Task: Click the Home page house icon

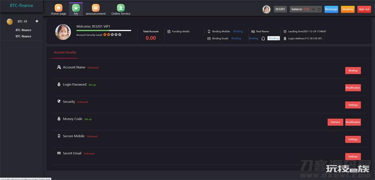Action: tap(58, 8)
